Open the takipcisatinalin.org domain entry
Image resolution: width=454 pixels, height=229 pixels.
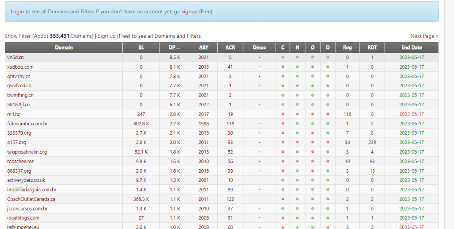pyautogui.click(x=27, y=152)
